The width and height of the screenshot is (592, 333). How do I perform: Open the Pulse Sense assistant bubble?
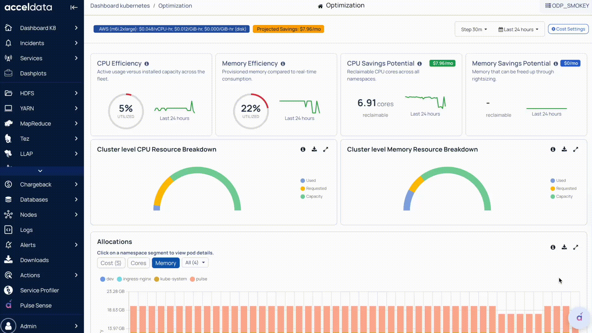(x=579, y=318)
